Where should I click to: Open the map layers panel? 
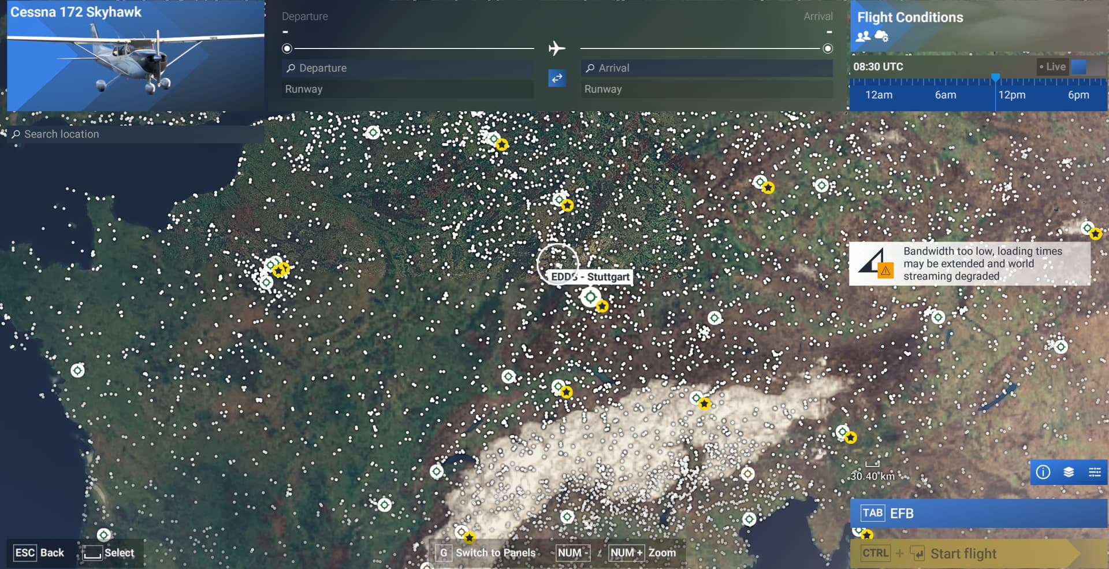click(1068, 472)
